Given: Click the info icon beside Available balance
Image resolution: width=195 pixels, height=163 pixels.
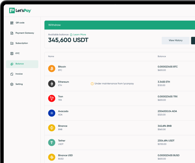Looking at the screenshot, I should click(x=71, y=35).
